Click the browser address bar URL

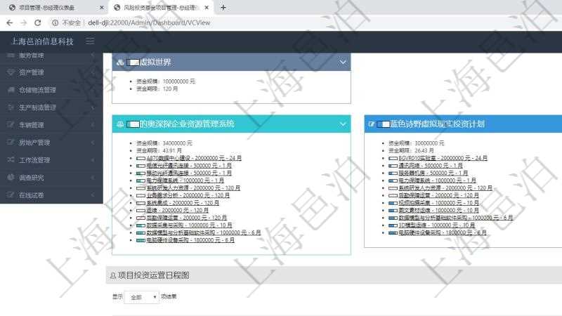[x=149, y=22]
